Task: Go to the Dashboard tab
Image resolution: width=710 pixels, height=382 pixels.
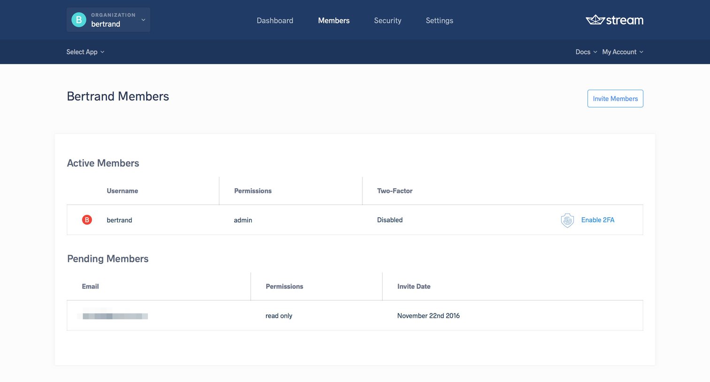Action: pos(275,21)
